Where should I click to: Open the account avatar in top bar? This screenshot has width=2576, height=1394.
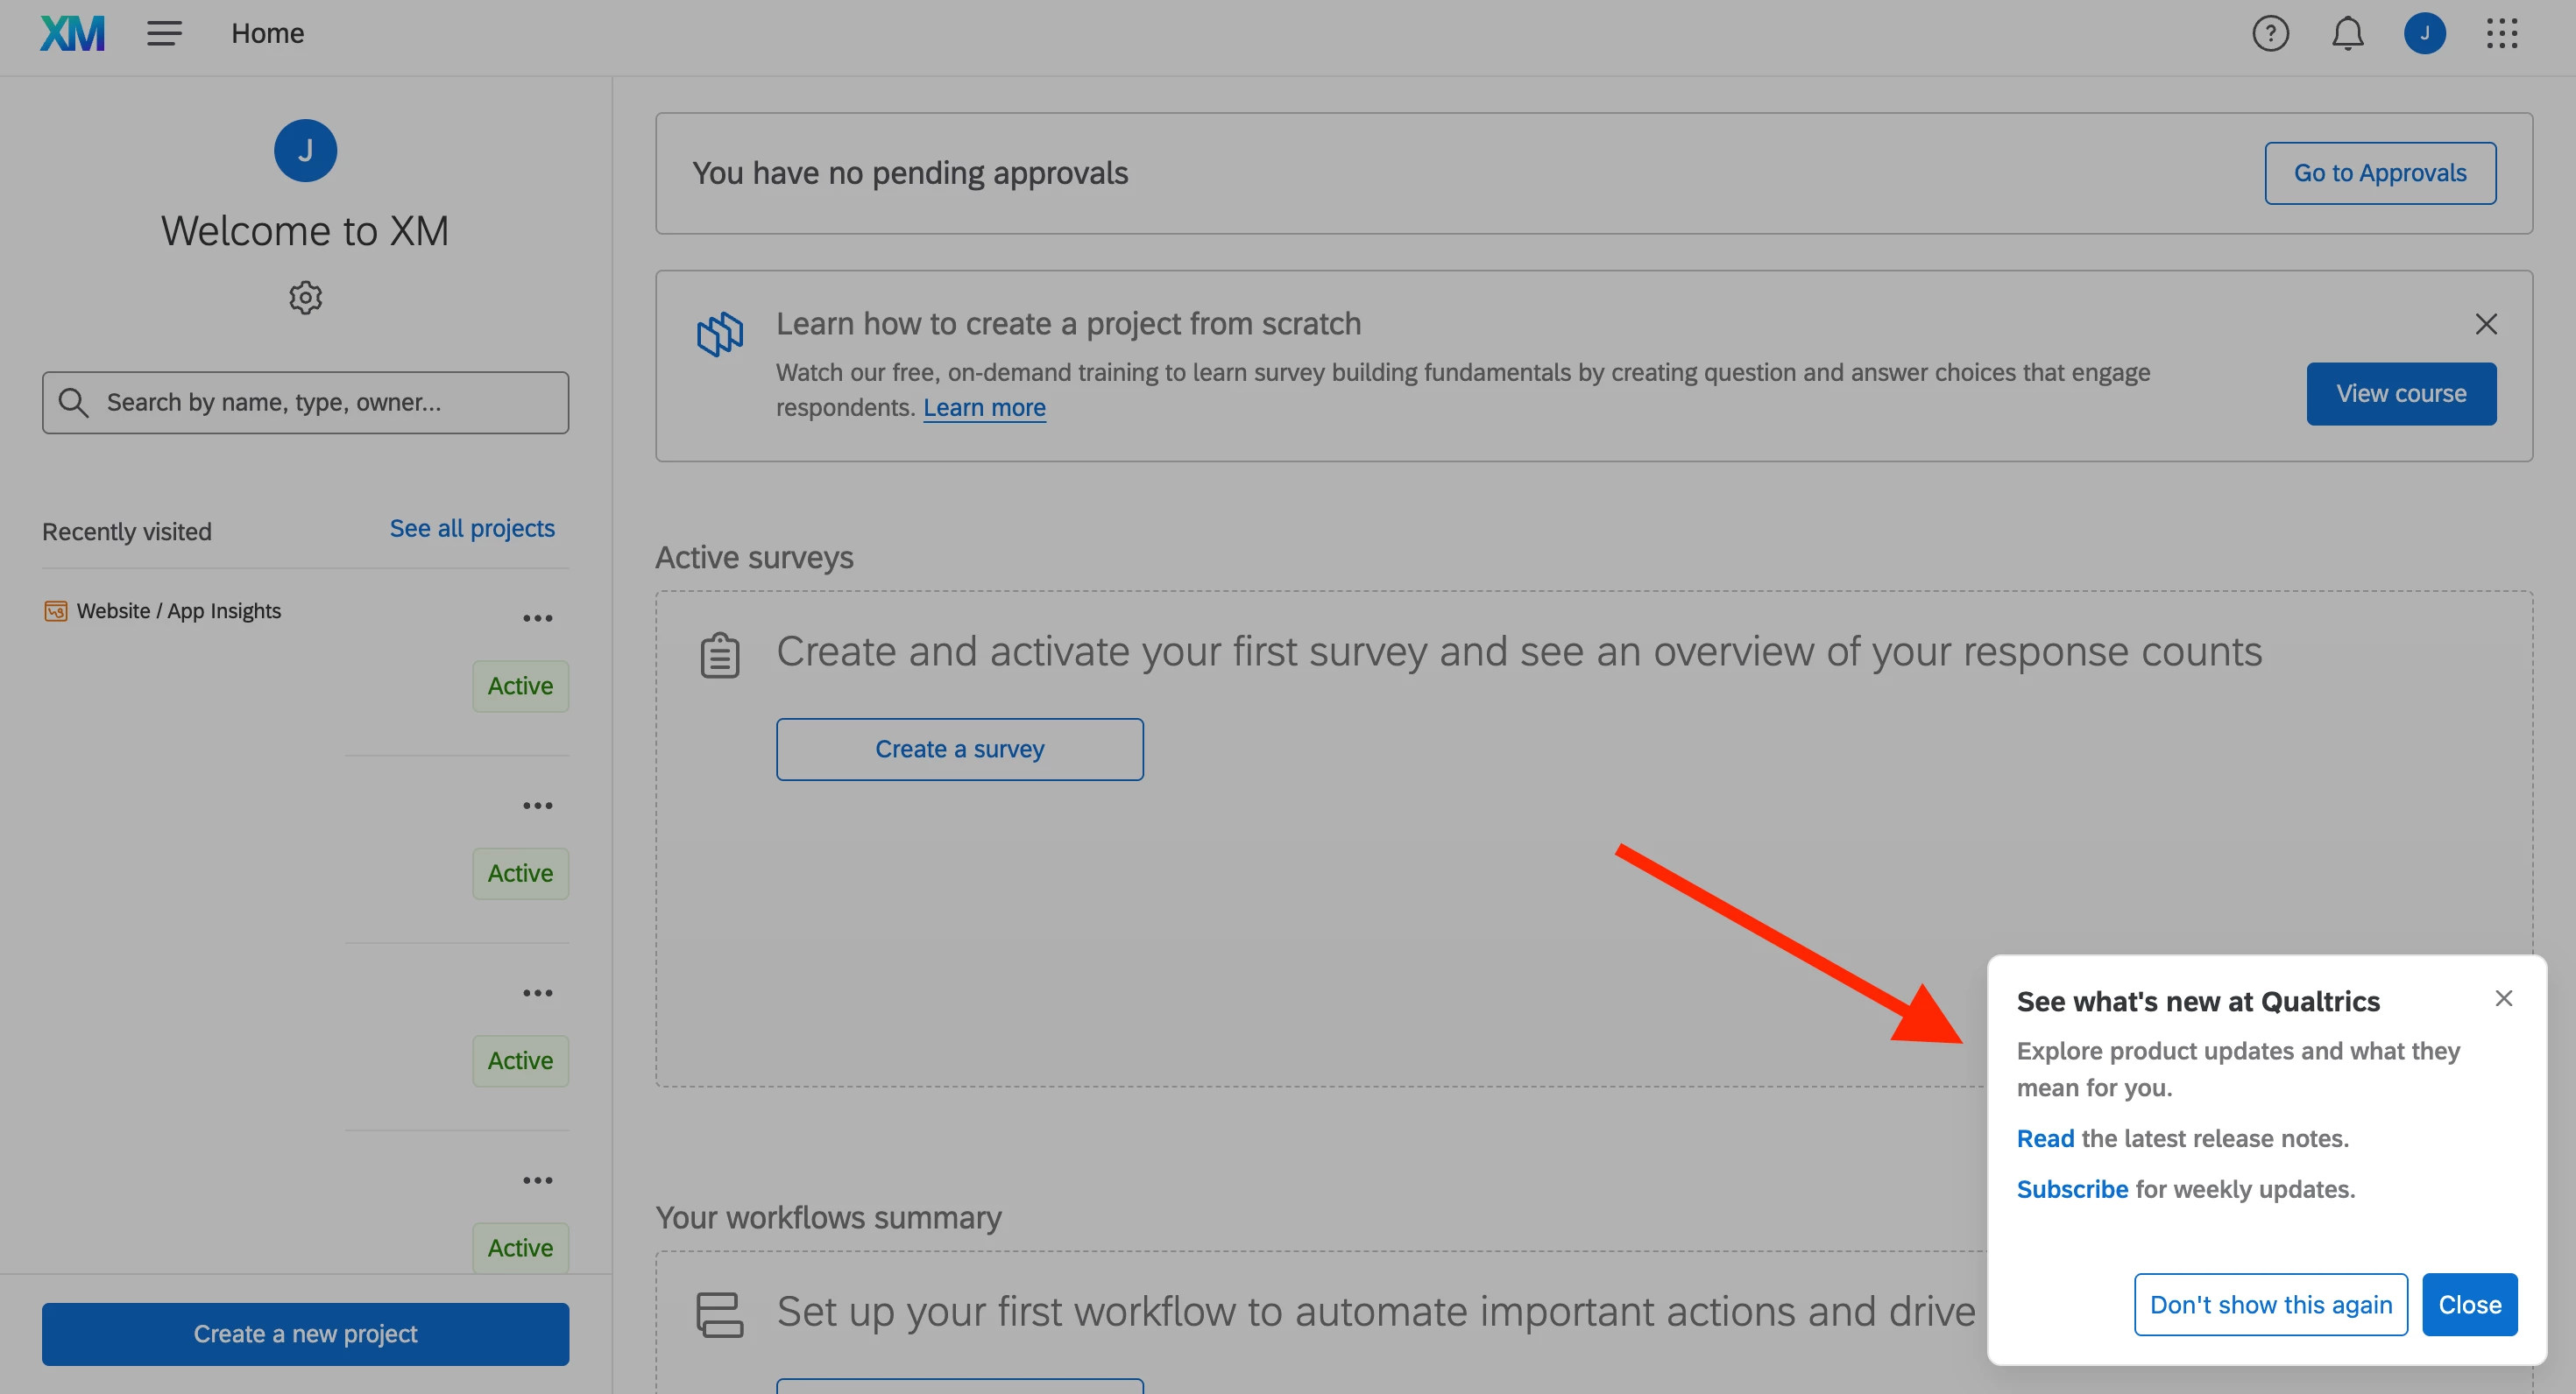(x=2424, y=34)
